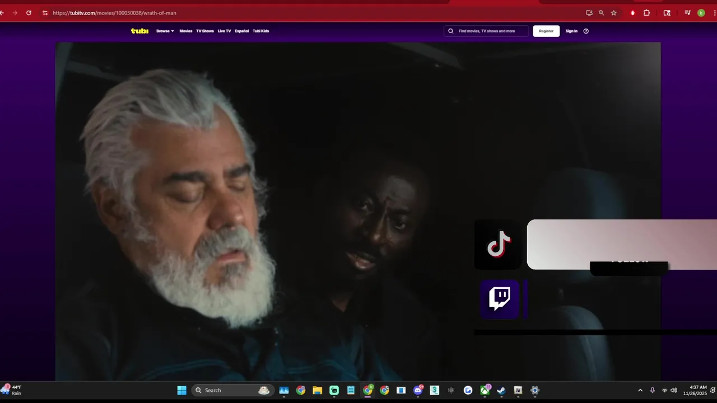Viewport: 717px width, 403px height.
Task: Click the Twitch overlay icon
Action: (x=500, y=299)
